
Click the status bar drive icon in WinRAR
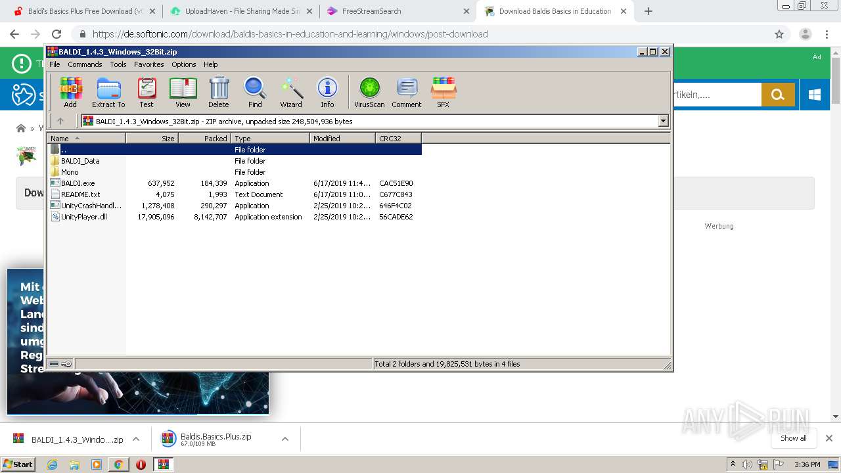point(54,364)
